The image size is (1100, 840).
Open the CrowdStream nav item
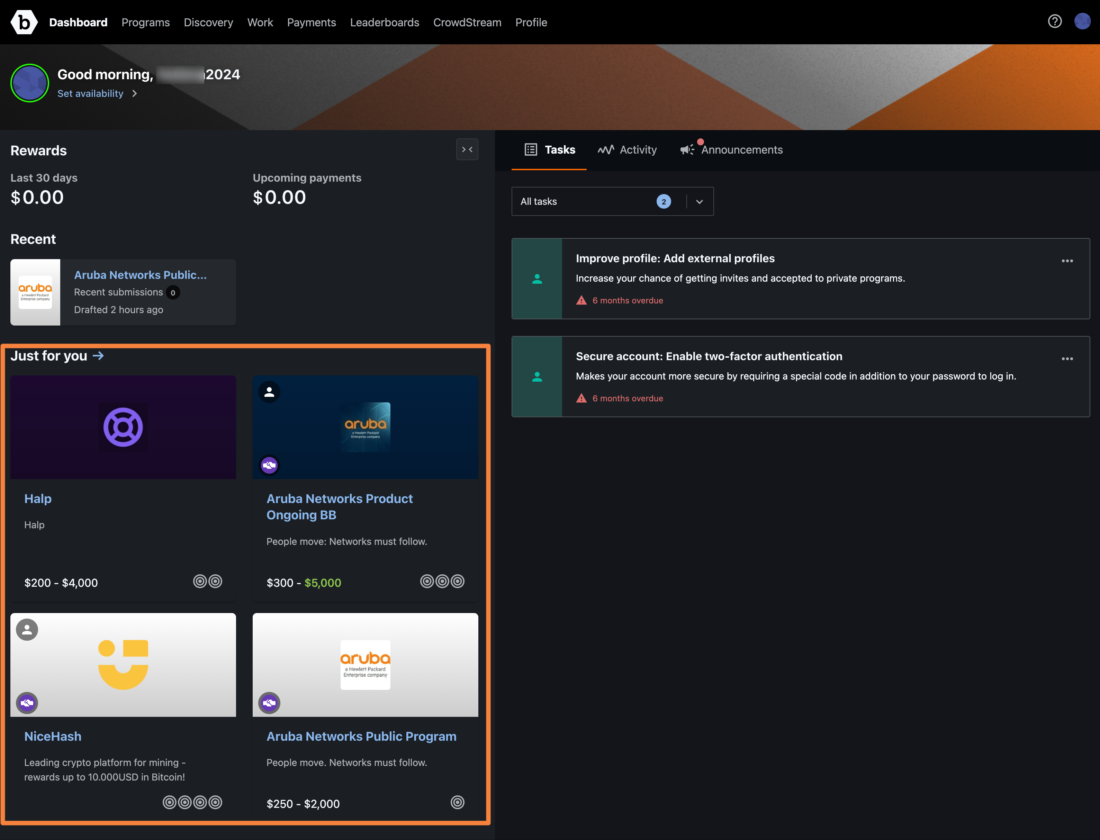coord(467,22)
